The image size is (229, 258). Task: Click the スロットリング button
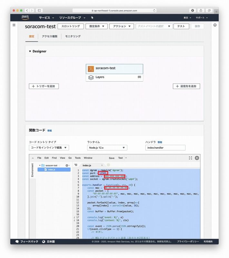pos(71,26)
